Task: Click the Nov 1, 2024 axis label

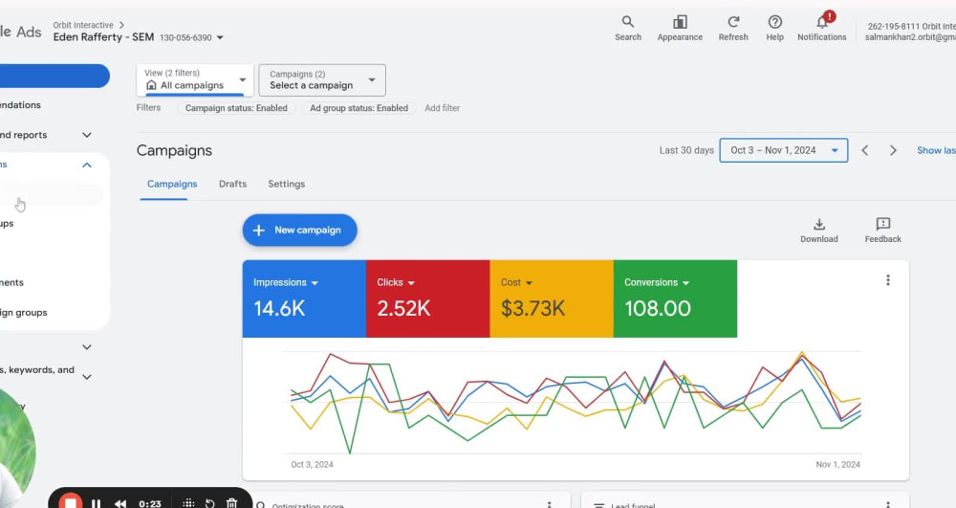Action: 837,464
